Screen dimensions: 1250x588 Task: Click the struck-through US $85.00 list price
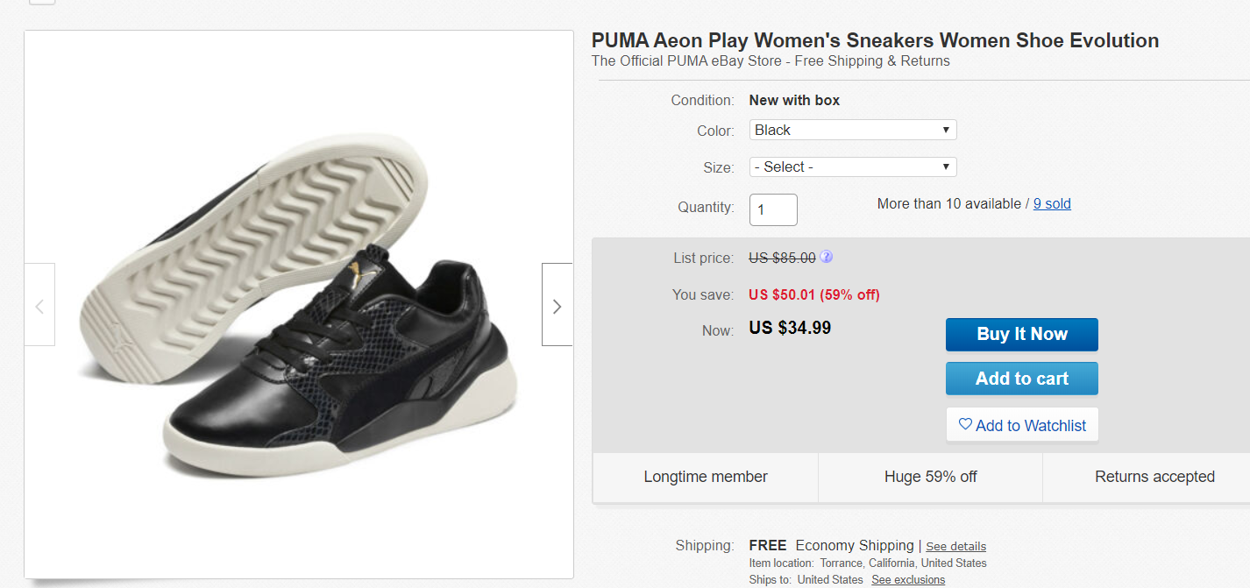(782, 258)
